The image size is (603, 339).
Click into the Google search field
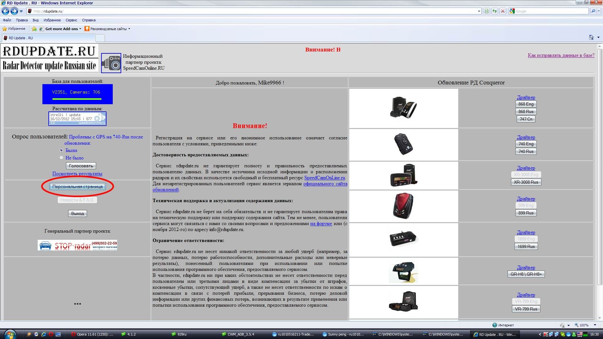coord(550,11)
